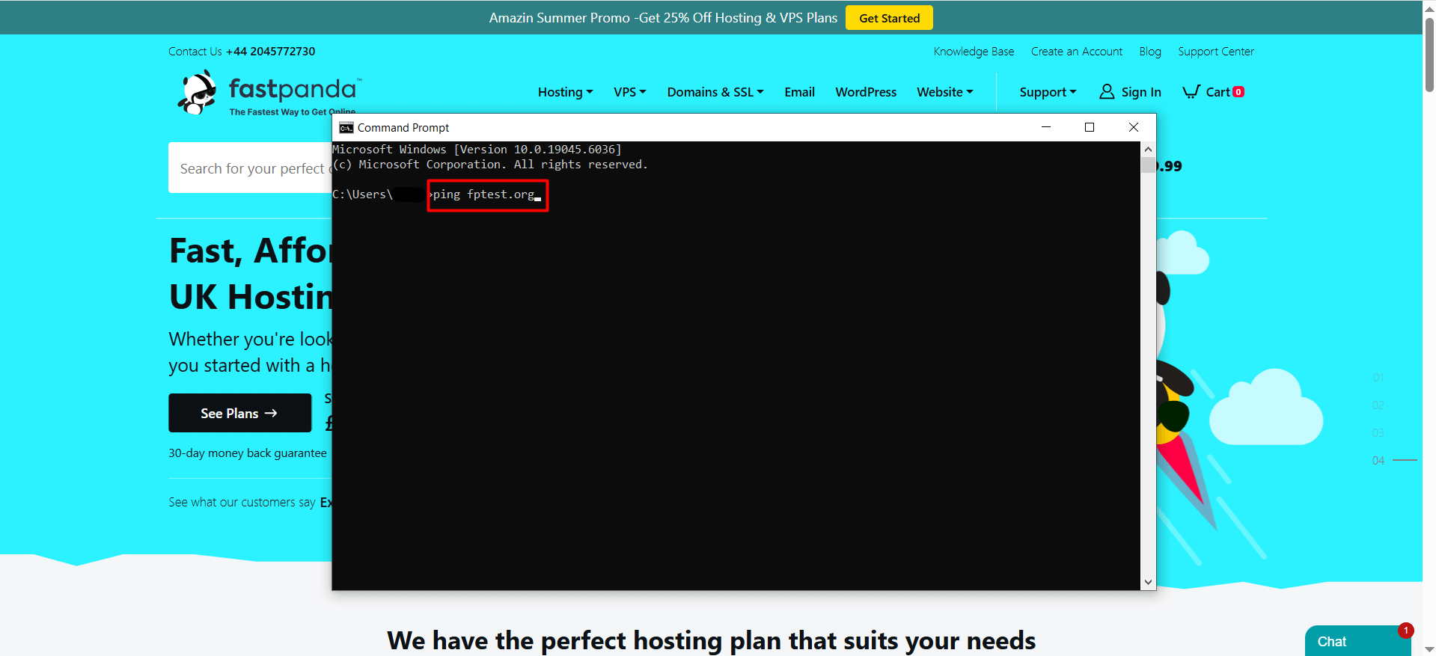Maximize the Command Prompt window
Image resolution: width=1436 pixels, height=656 pixels.
click(x=1090, y=127)
